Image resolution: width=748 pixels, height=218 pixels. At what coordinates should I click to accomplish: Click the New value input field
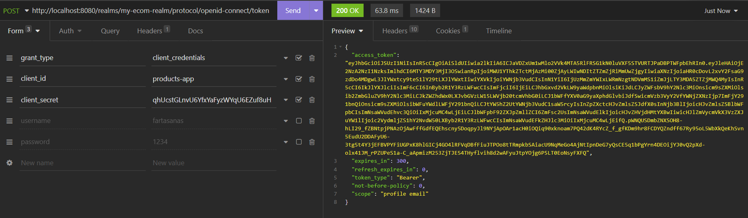214,163
